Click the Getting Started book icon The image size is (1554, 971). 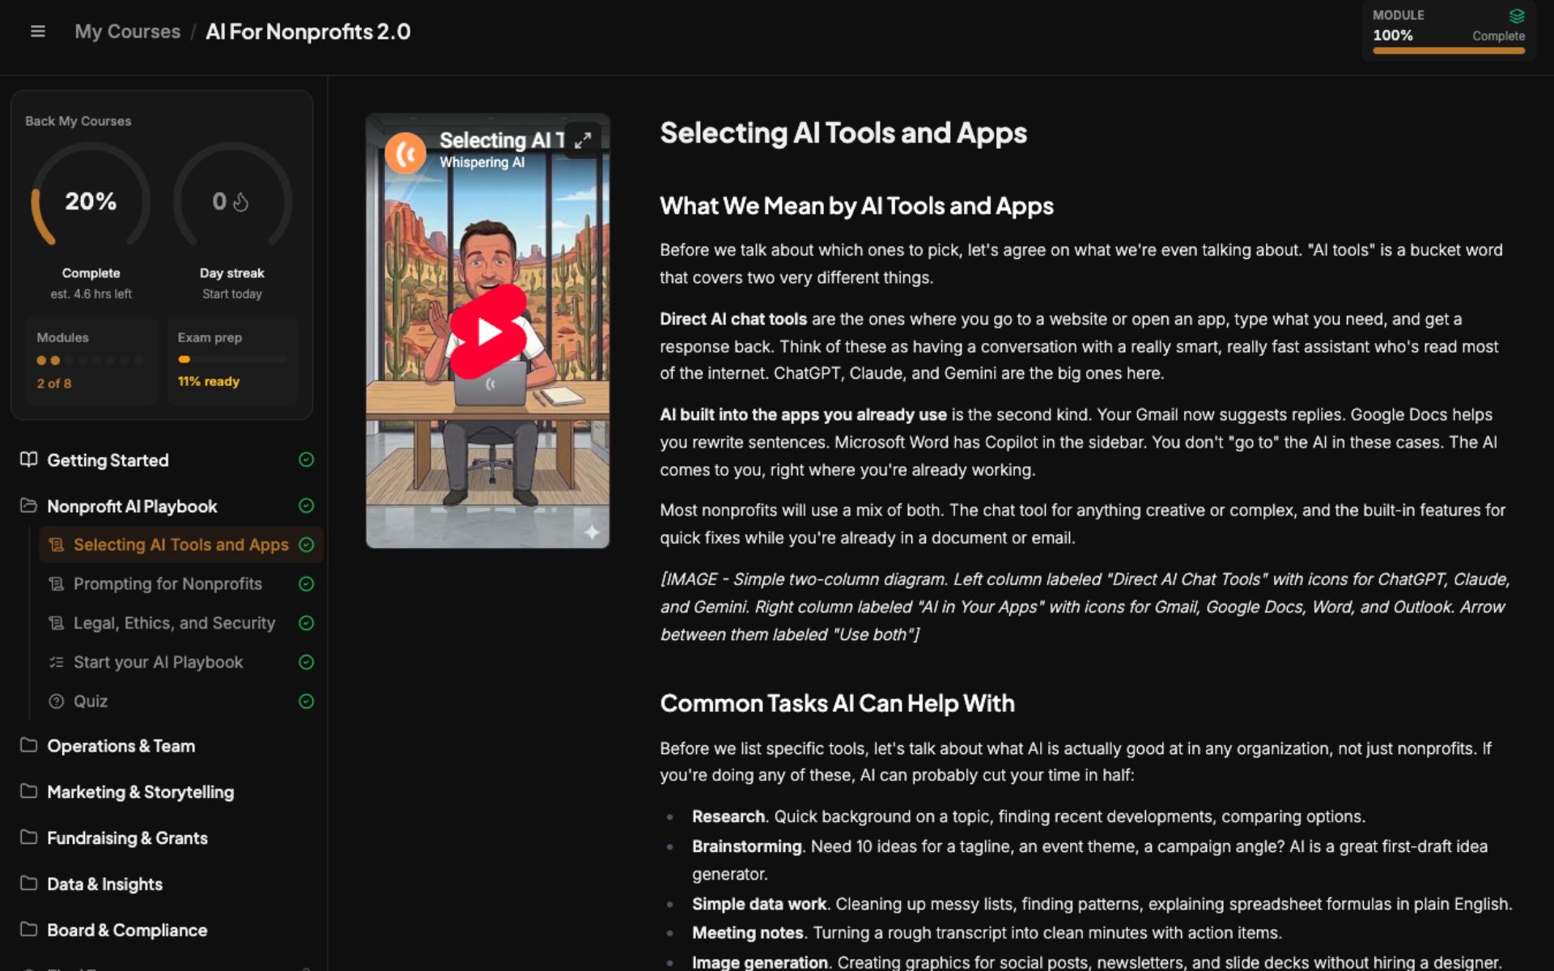coord(28,460)
